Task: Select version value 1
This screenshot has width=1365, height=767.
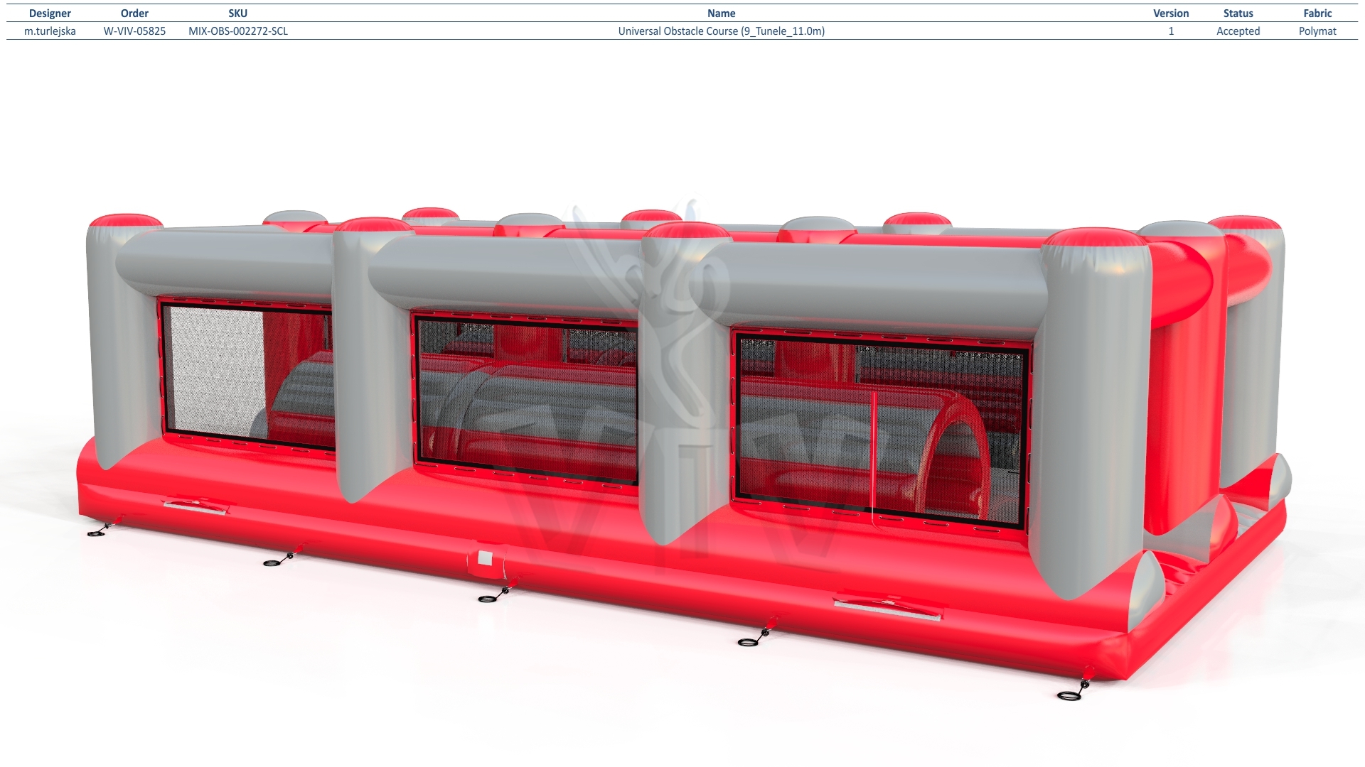Action: (1171, 31)
